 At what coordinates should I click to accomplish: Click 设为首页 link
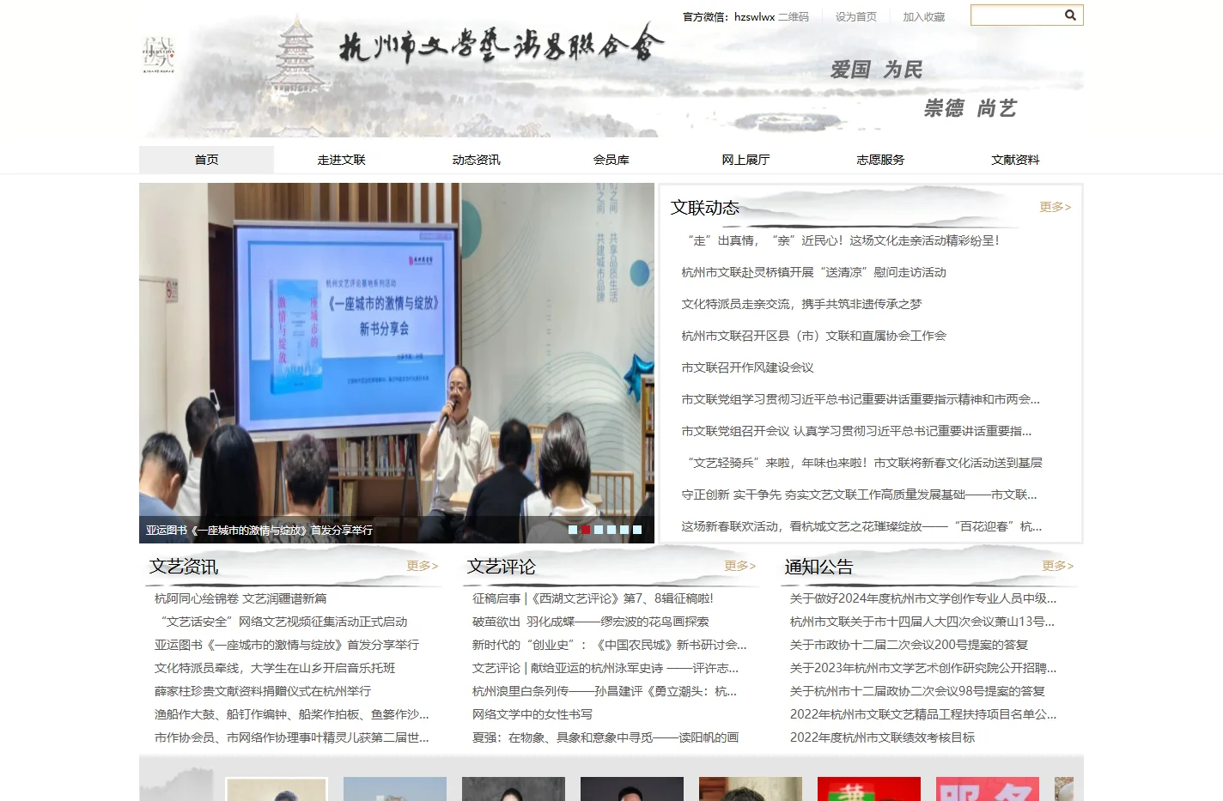pos(856,16)
